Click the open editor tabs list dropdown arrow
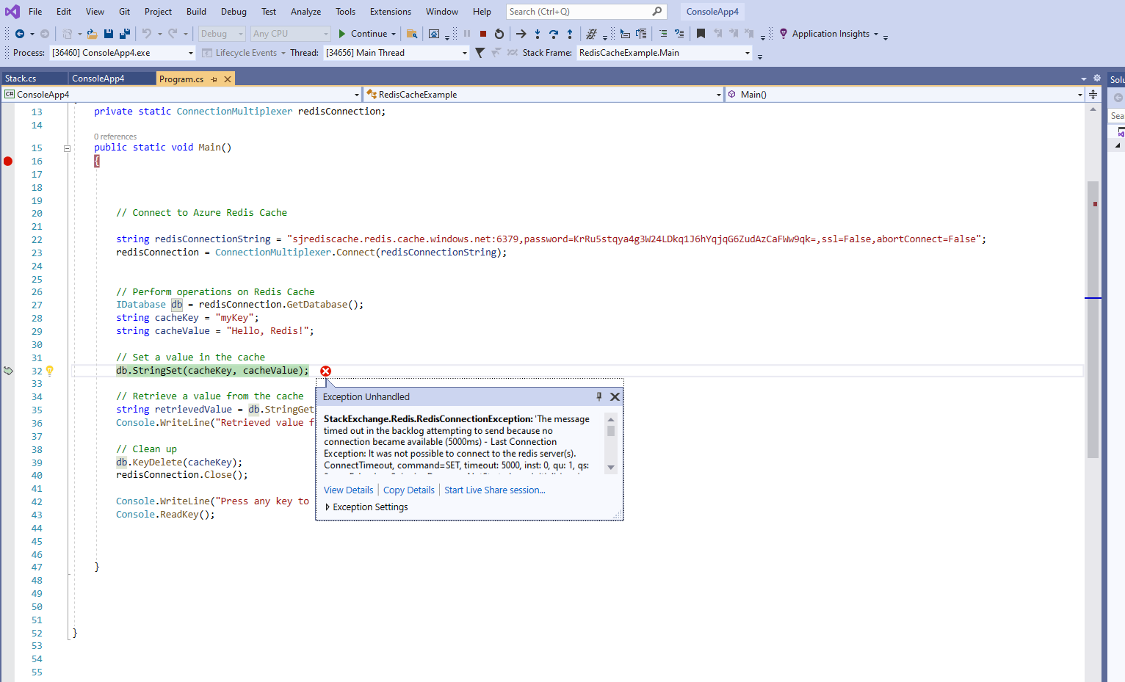Screen dimensions: 1125x682 click(1084, 79)
